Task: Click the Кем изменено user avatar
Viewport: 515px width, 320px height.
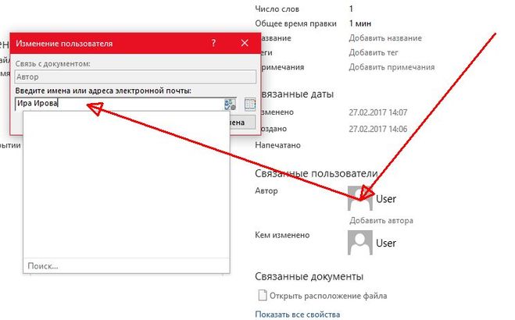Action: (360, 243)
